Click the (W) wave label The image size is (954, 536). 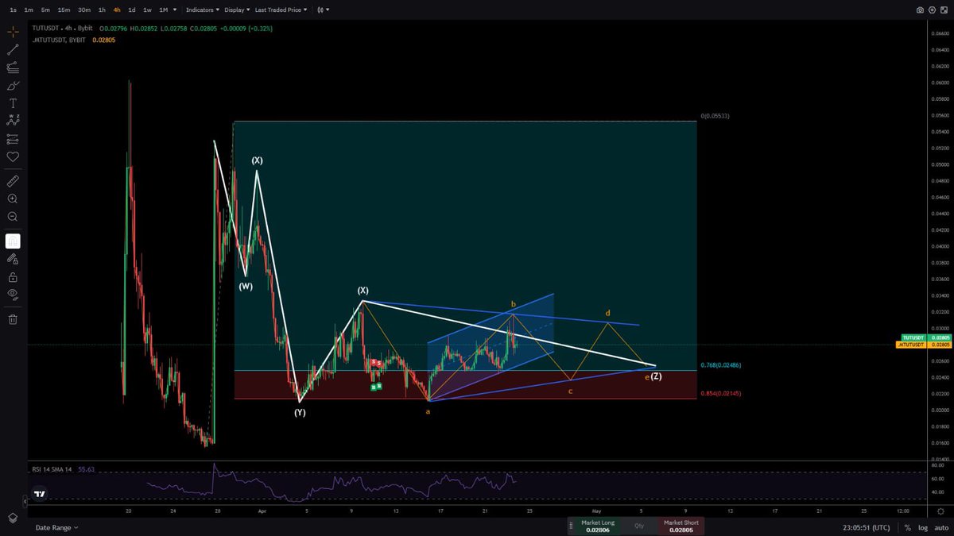coord(246,287)
